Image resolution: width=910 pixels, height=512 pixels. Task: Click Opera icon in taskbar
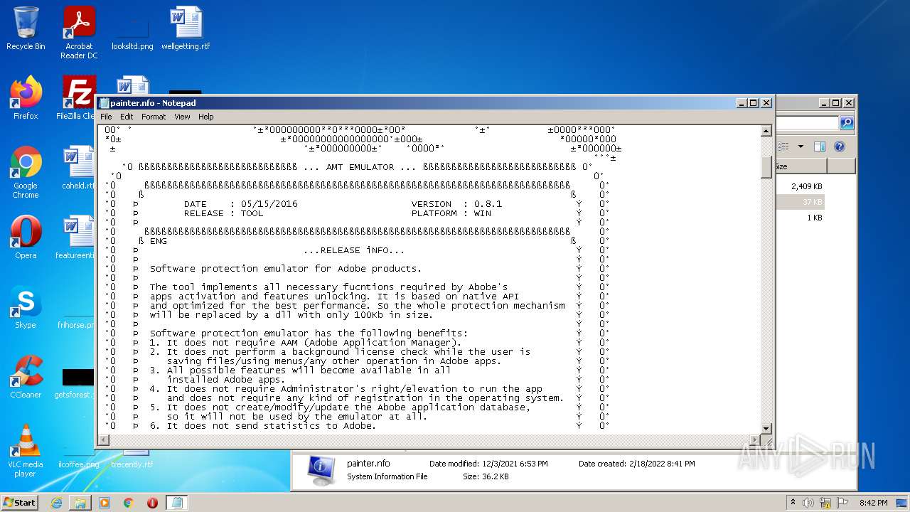click(152, 503)
